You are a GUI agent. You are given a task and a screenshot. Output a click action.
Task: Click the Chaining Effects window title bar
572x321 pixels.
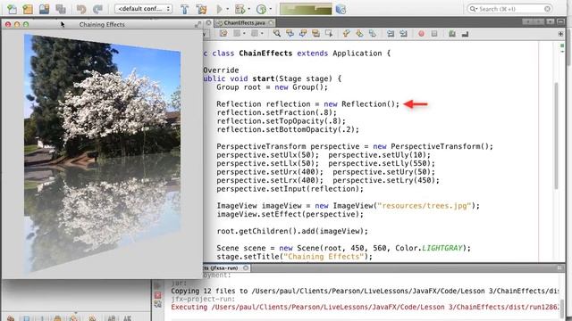coord(102,24)
